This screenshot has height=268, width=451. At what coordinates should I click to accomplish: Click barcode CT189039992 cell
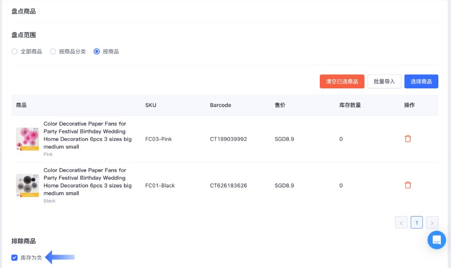(x=228, y=139)
